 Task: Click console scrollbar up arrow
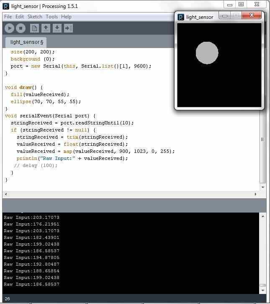[x=263, y=216]
